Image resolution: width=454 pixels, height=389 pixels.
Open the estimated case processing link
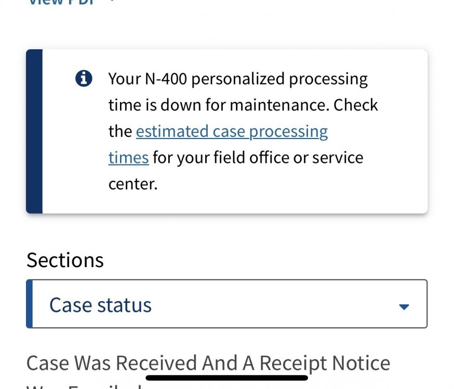pyautogui.click(x=232, y=131)
